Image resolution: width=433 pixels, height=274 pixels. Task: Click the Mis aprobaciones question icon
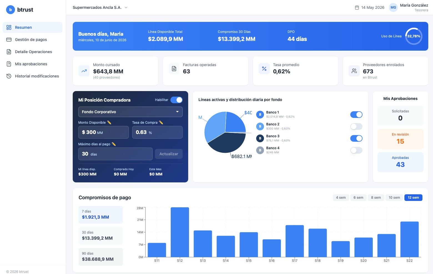click(9, 64)
